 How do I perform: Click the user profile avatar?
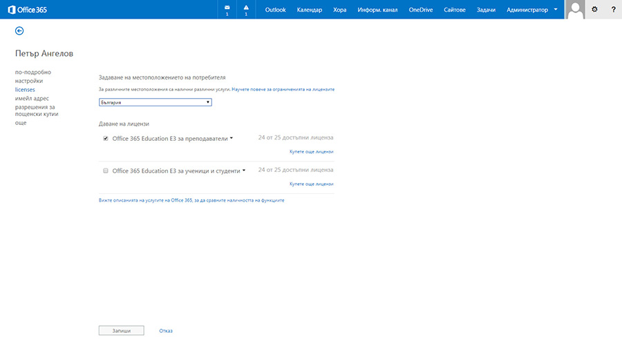pyautogui.click(x=575, y=10)
